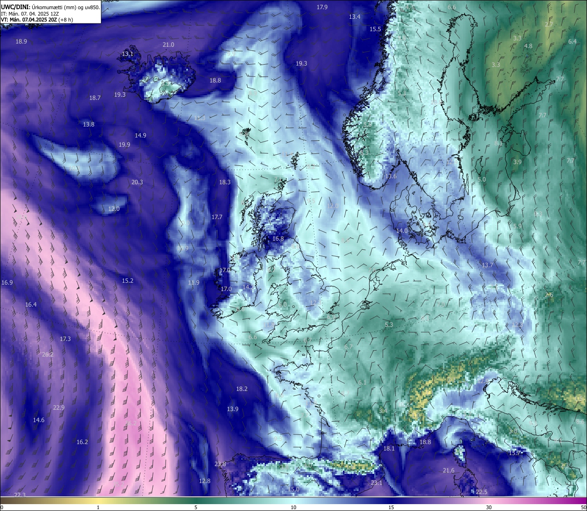Click the 14.9 value south of Iceland
Screen dimensions: 587x511
coord(140,135)
